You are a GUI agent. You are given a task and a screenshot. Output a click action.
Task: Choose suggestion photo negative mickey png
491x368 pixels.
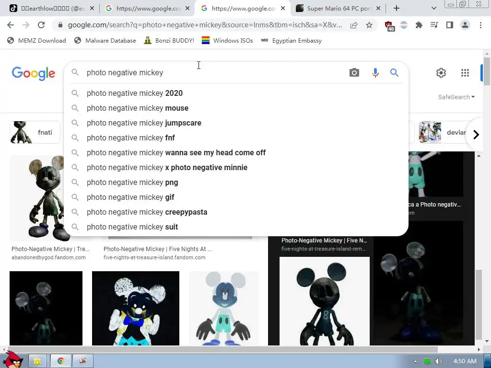(236, 183)
